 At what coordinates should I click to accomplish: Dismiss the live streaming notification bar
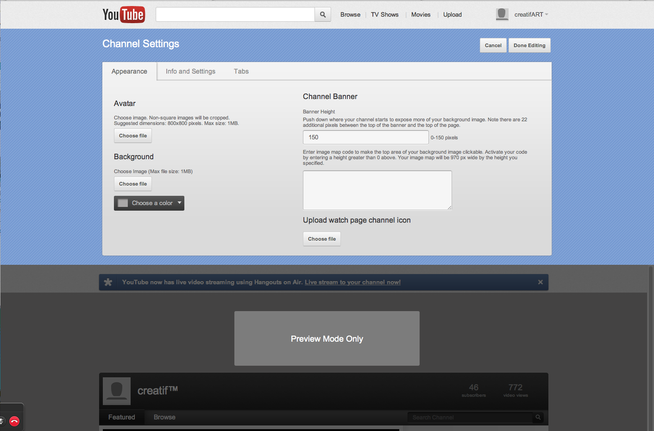click(540, 282)
